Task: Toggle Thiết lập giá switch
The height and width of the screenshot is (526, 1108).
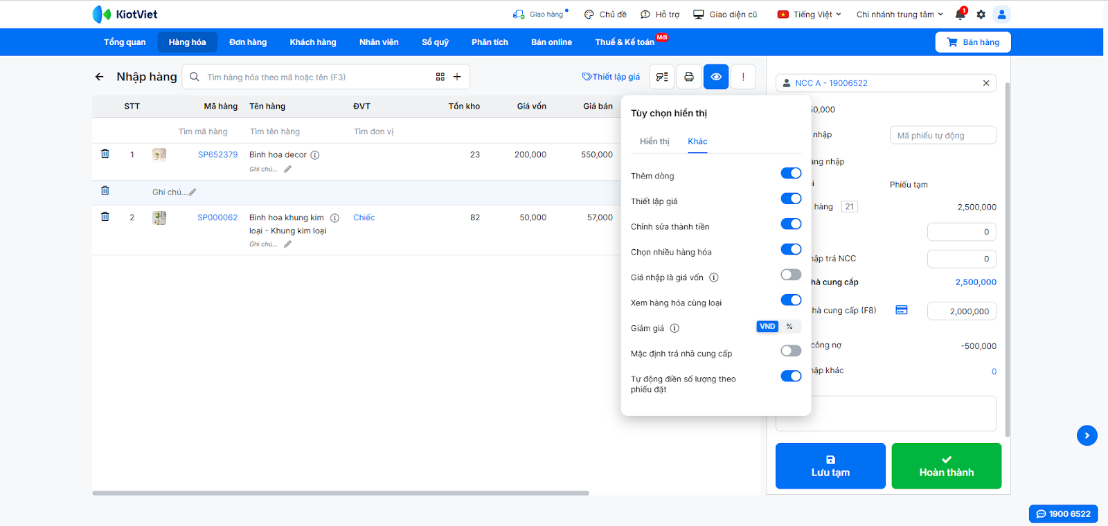Action: [x=791, y=199]
